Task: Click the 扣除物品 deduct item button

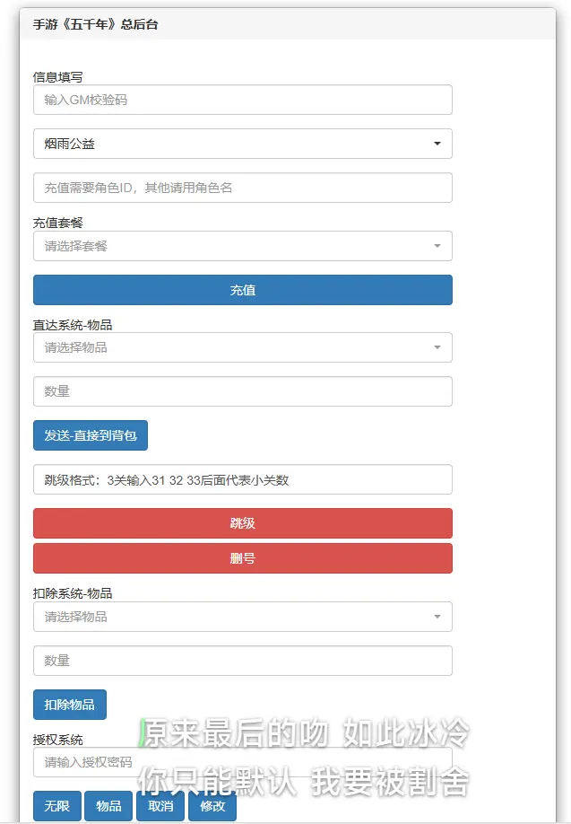Action: point(69,705)
